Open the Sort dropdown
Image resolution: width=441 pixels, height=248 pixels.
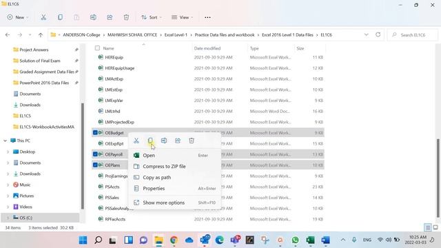pos(152,17)
